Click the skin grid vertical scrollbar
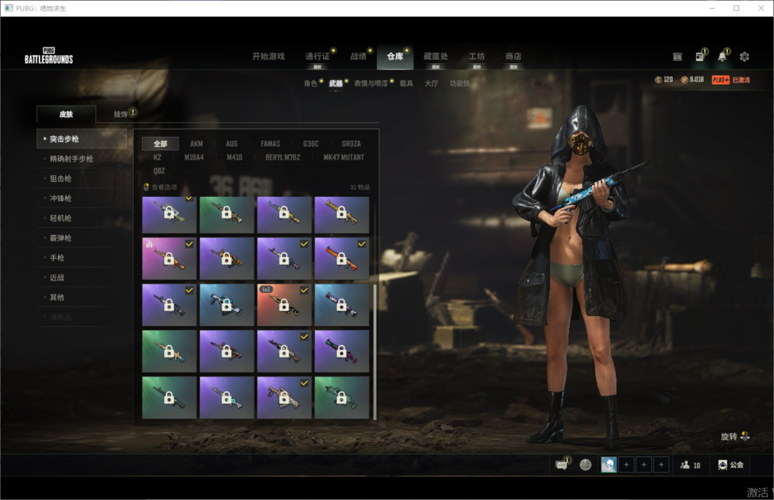 click(375, 352)
